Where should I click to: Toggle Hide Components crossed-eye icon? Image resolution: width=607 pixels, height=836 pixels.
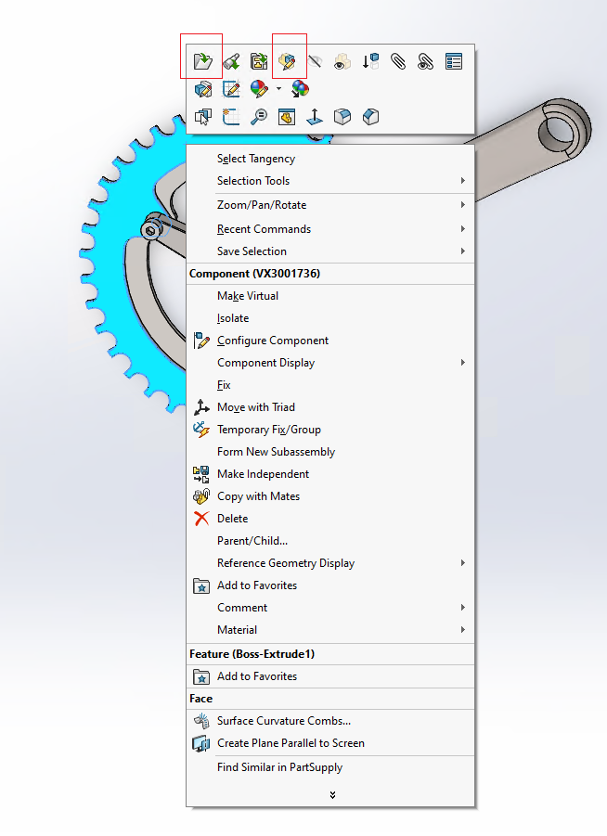pos(316,62)
